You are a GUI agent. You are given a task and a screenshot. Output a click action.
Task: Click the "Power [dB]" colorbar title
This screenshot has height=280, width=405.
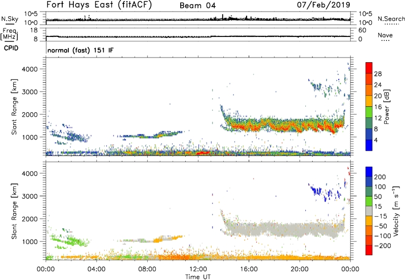pos(387,107)
